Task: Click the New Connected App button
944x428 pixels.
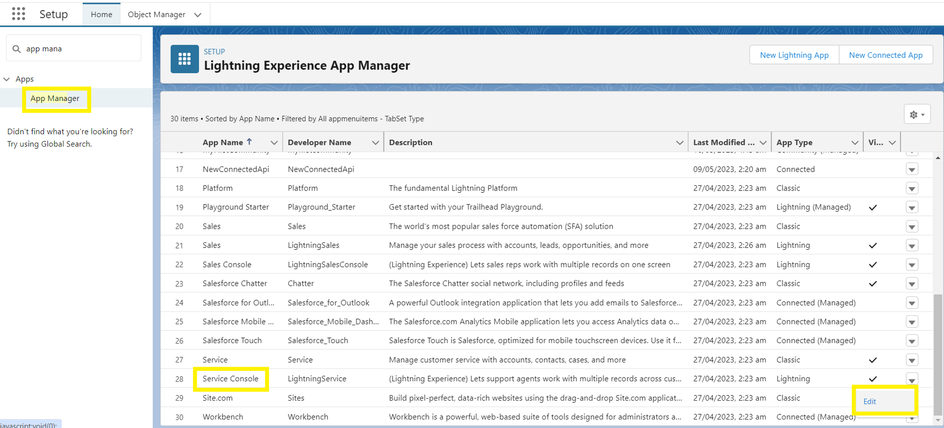Action: click(x=886, y=55)
